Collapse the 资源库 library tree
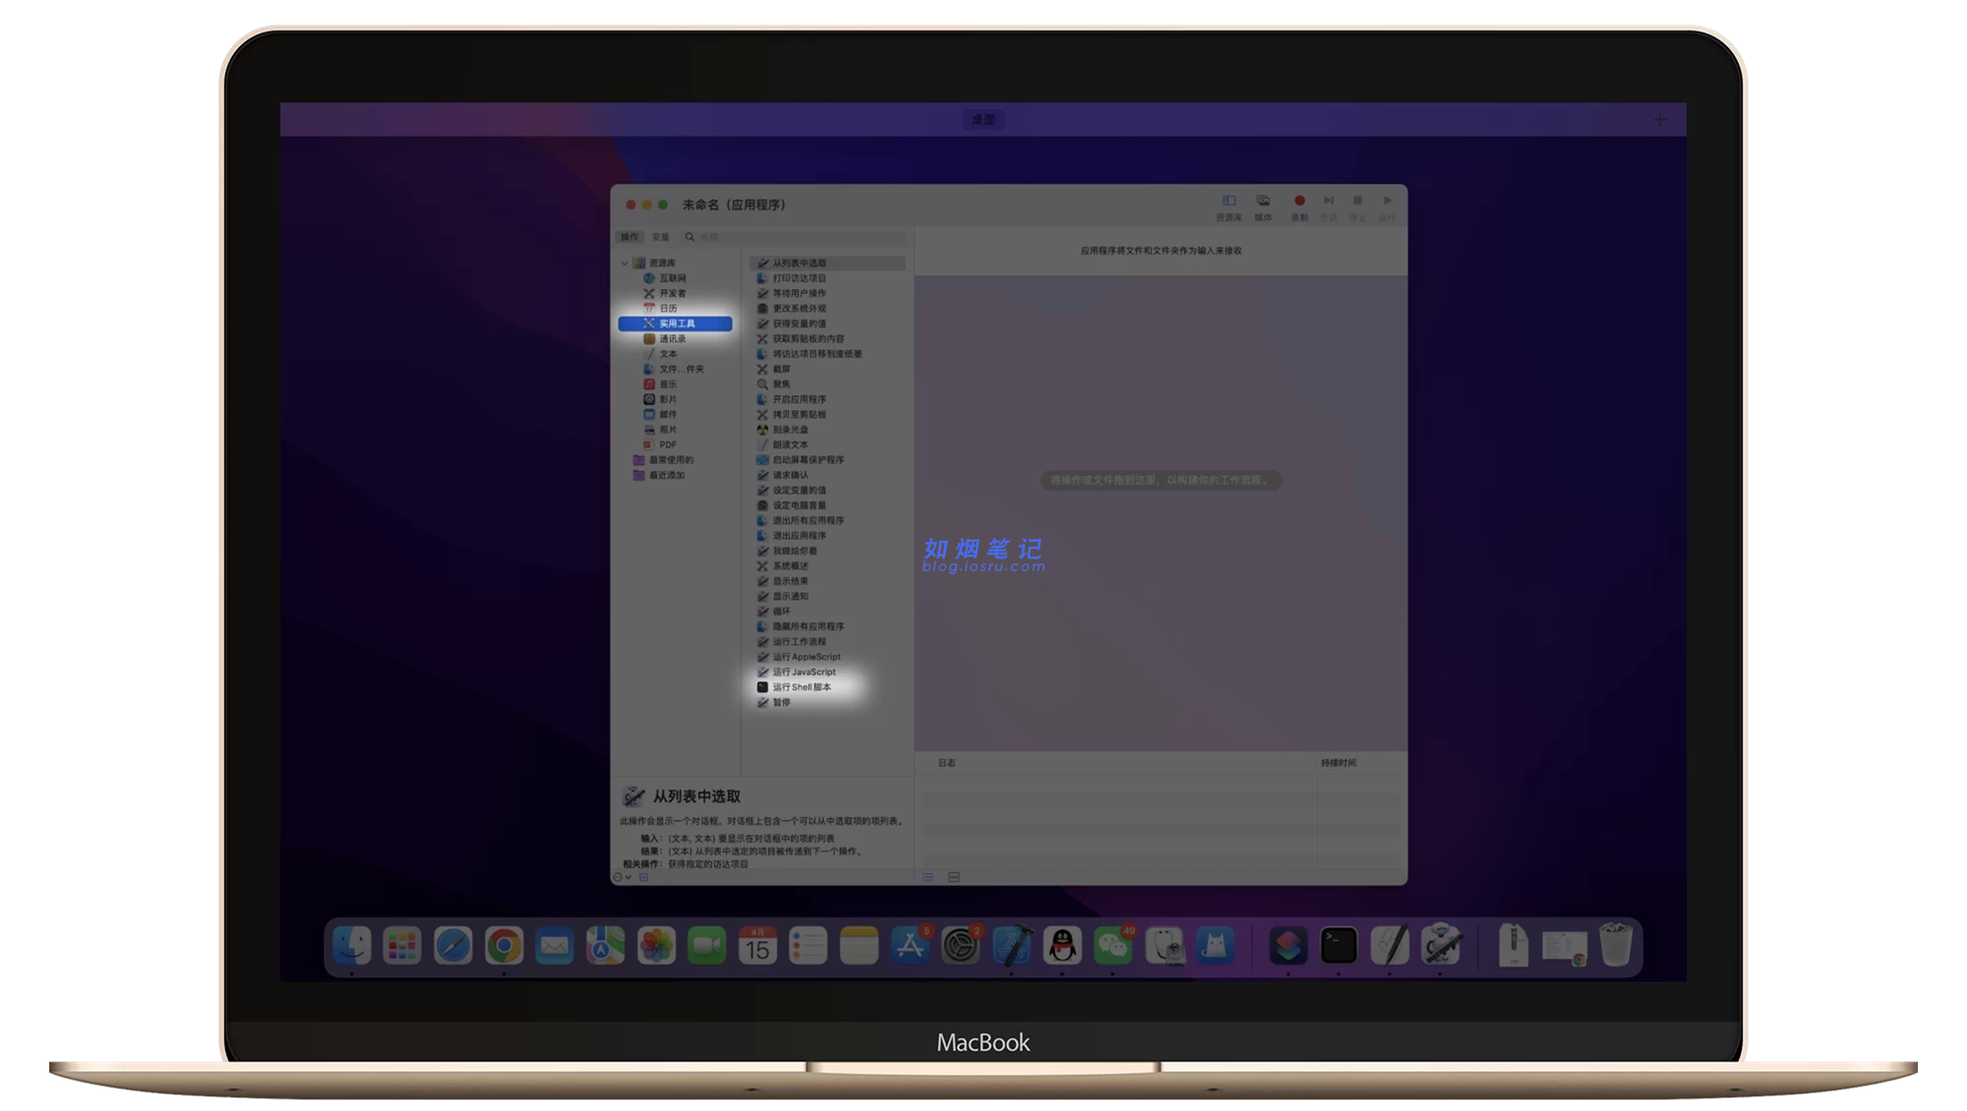 coord(624,263)
